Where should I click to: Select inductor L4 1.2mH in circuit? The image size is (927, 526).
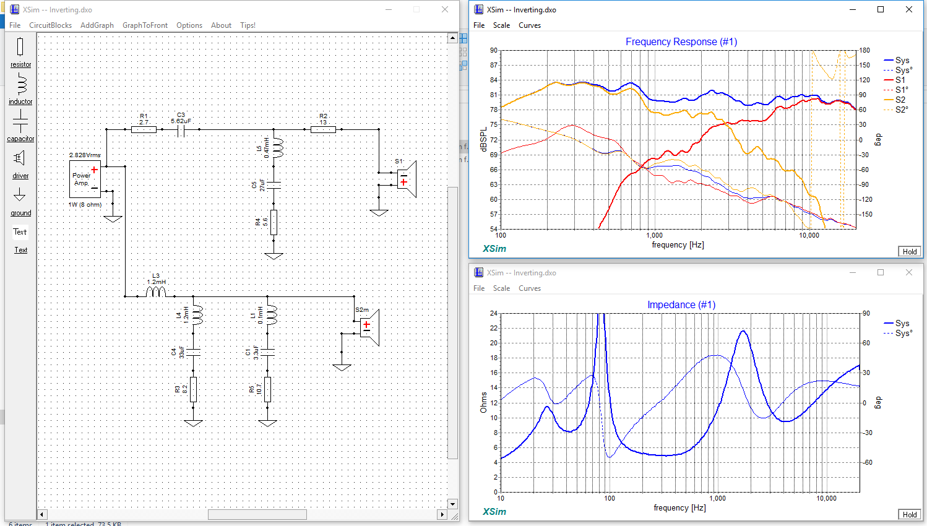pos(197,315)
